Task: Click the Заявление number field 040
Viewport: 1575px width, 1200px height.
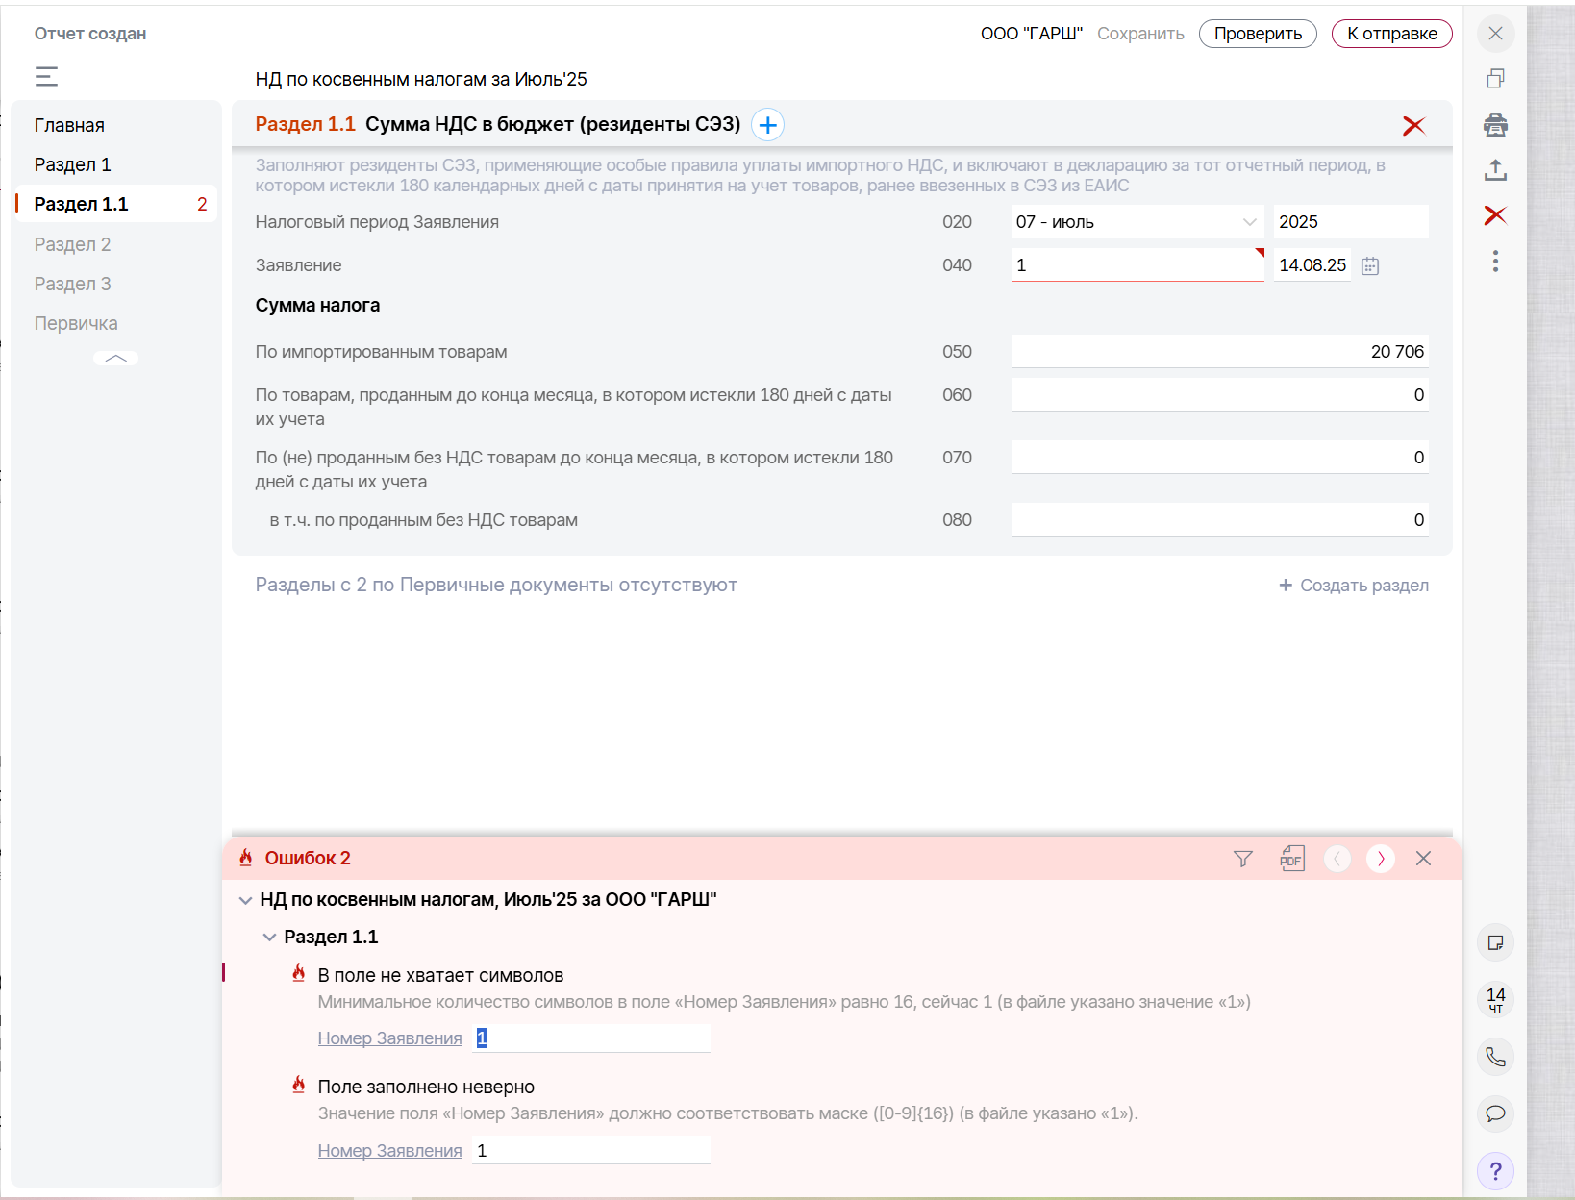Action: (1137, 265)
